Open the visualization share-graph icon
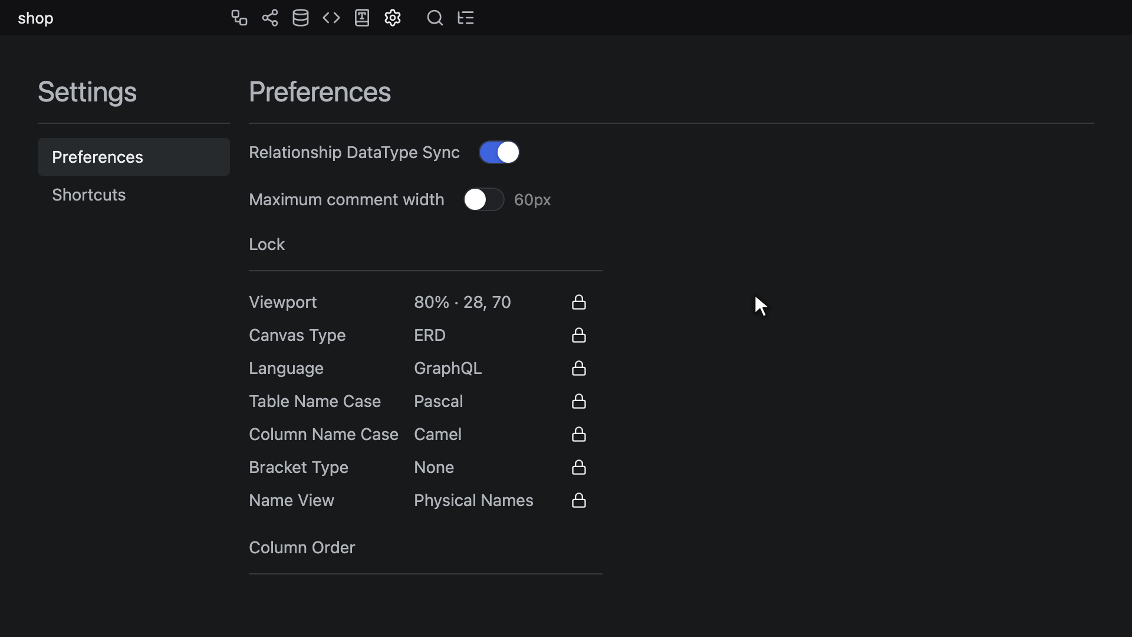 (x=270, y=18)
